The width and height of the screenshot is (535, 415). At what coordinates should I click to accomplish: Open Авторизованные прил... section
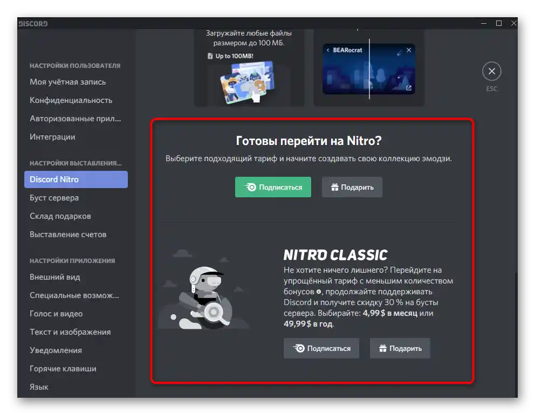pos(76,119)
